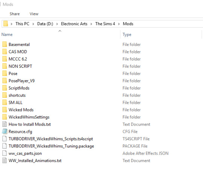Select the ScriptMods folder name
Image resolution: width=203 pixels, height=170 pixels.
(x=19, y=88)
